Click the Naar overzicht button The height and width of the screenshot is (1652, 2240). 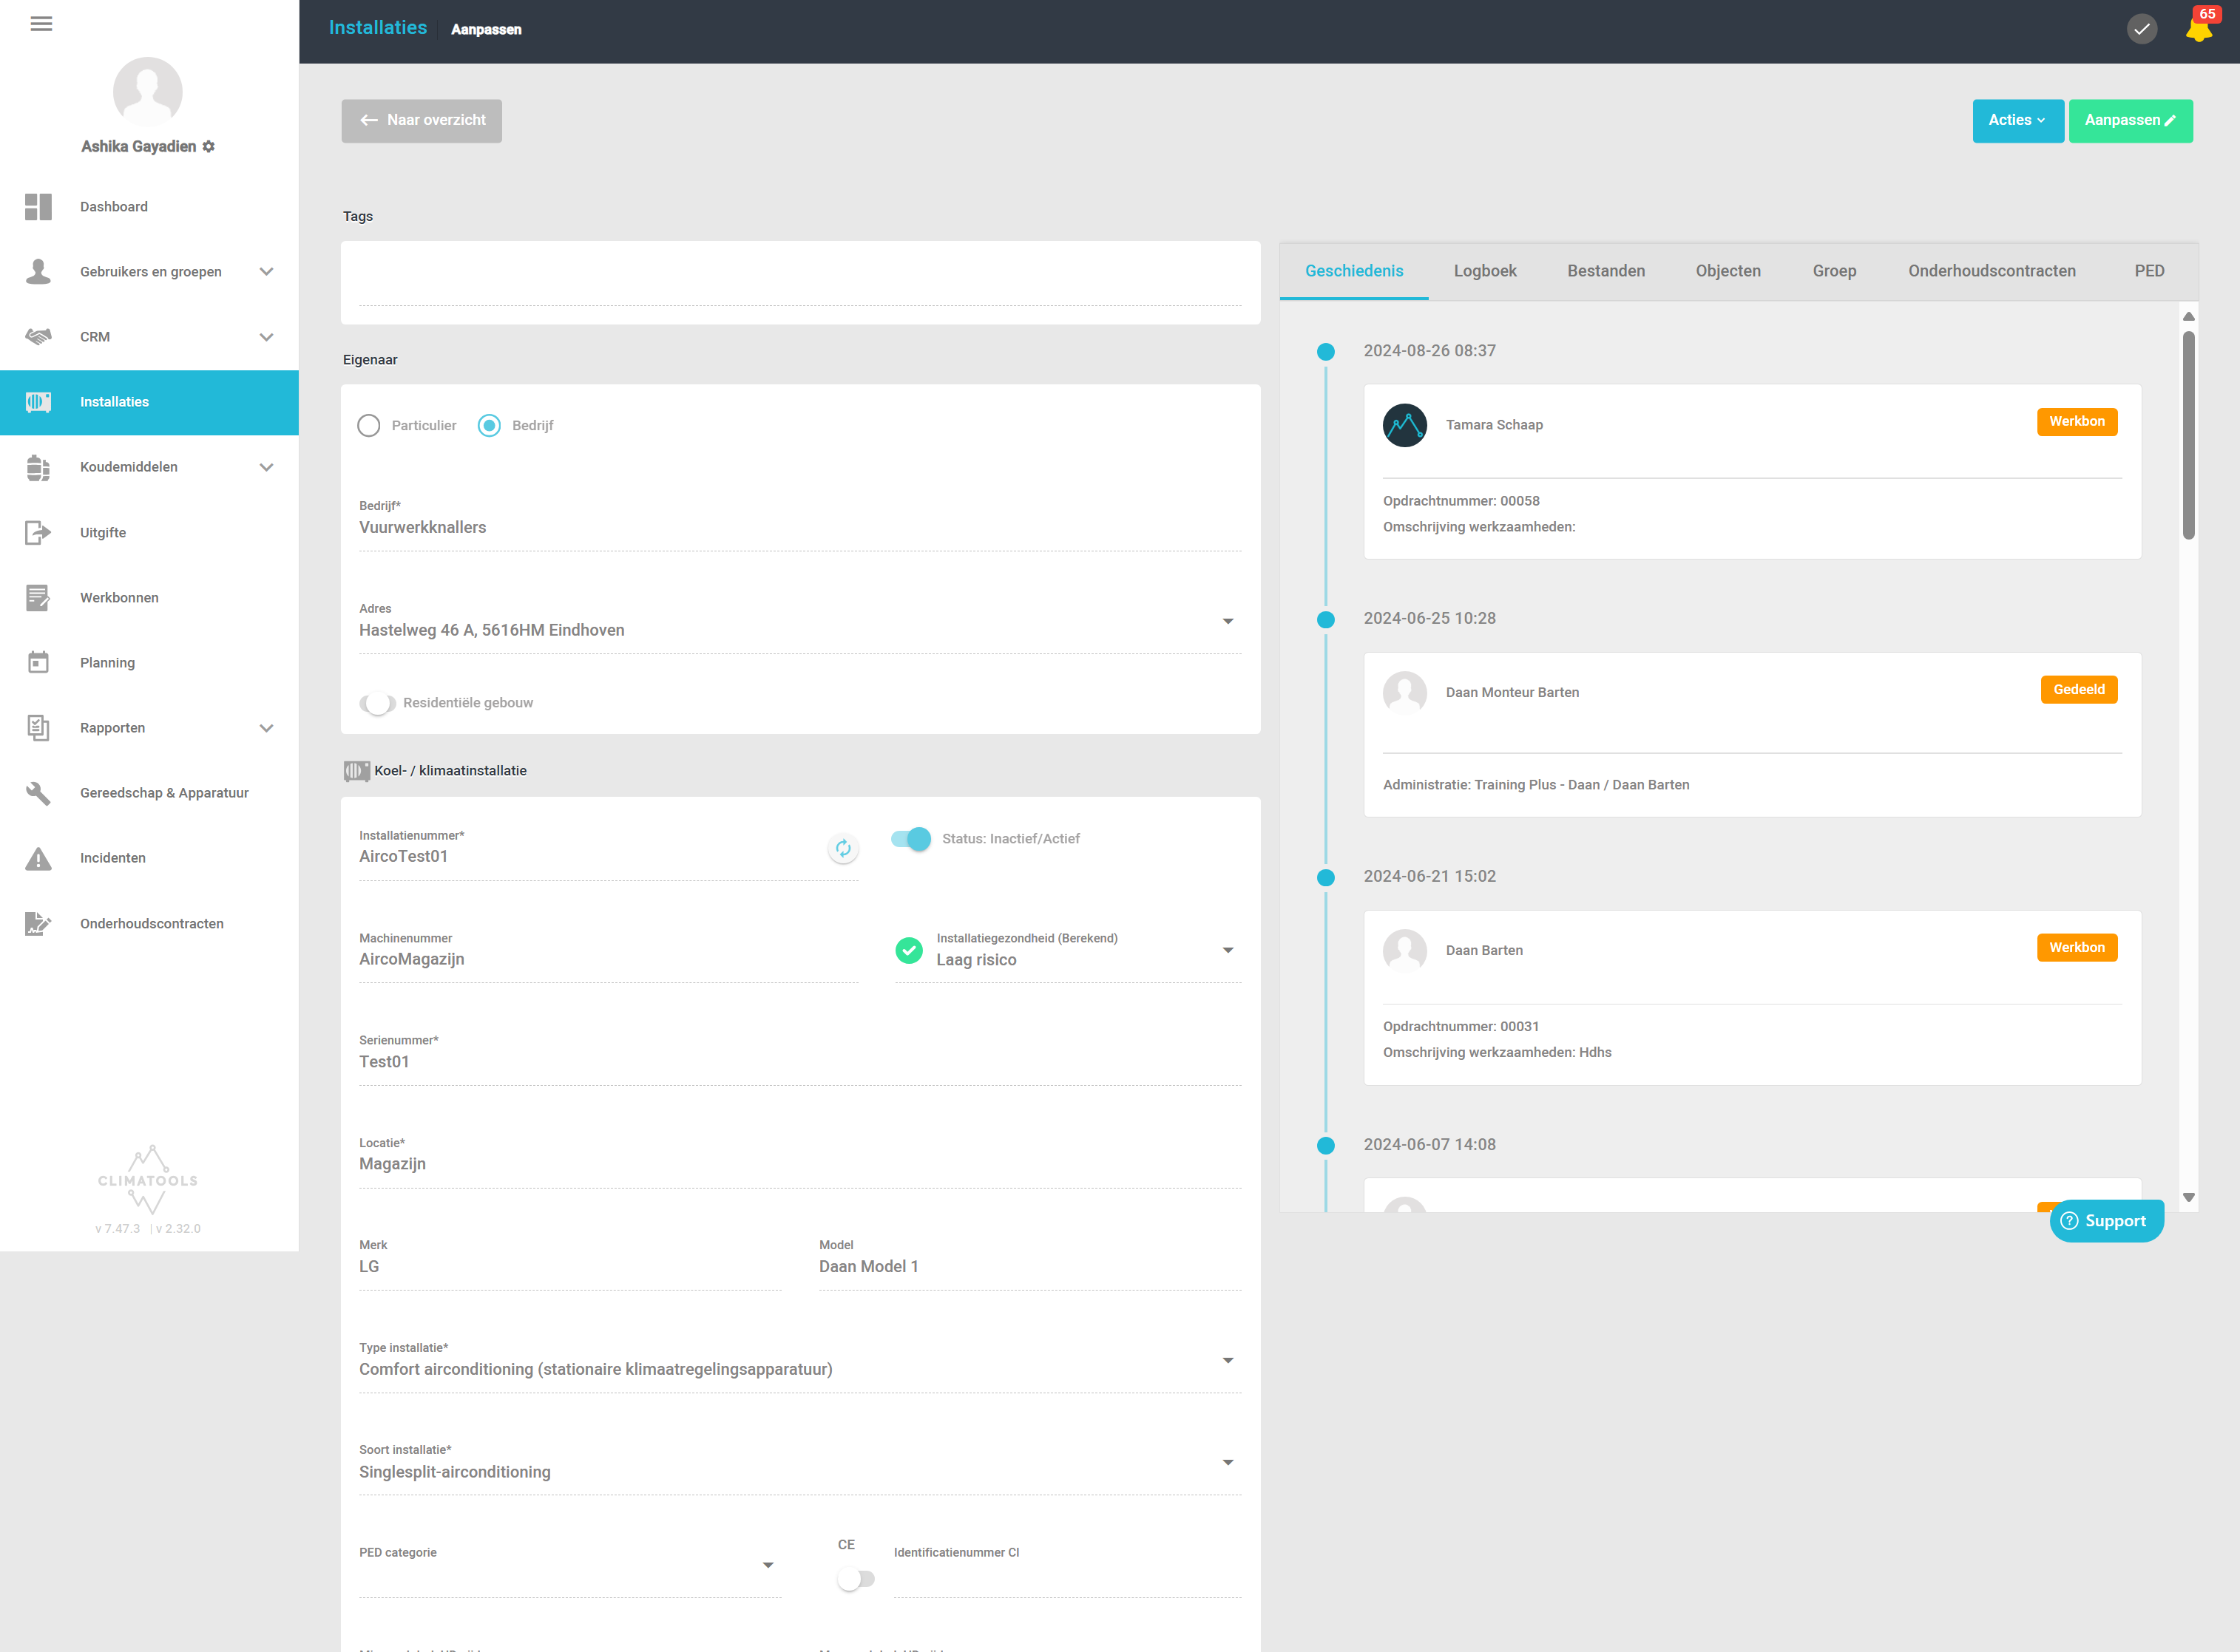click(x=422, y=121)
